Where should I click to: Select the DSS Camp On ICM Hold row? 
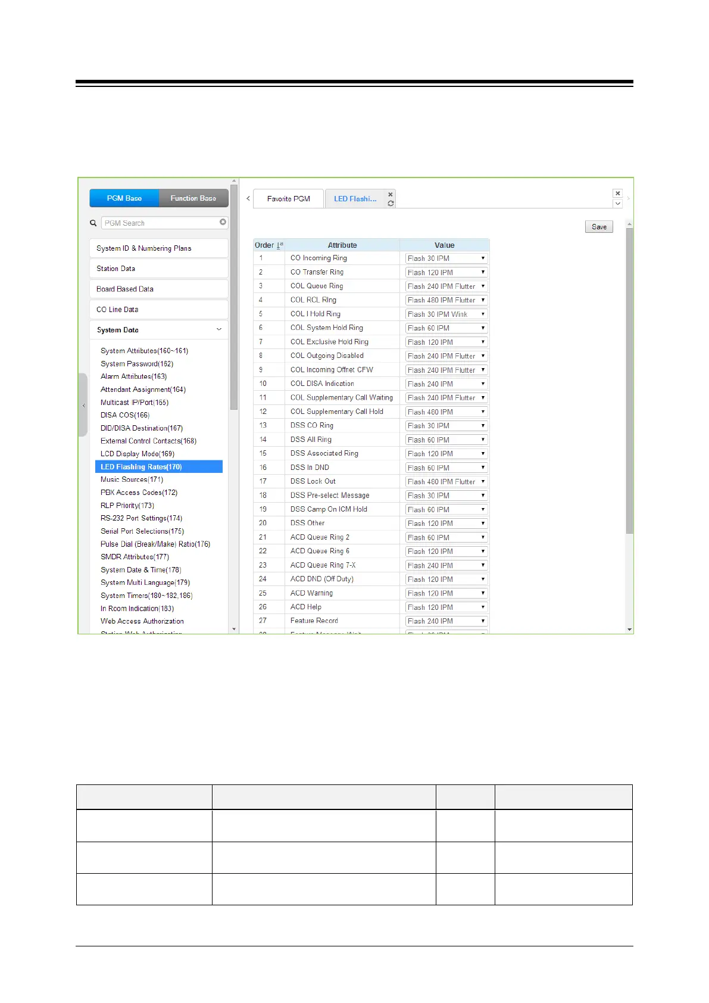pyautogui.click(x=371, y=509)
